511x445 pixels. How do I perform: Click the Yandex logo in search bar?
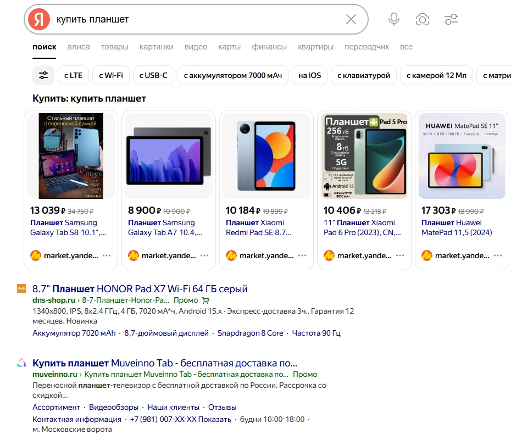click(x=39, y=20)
